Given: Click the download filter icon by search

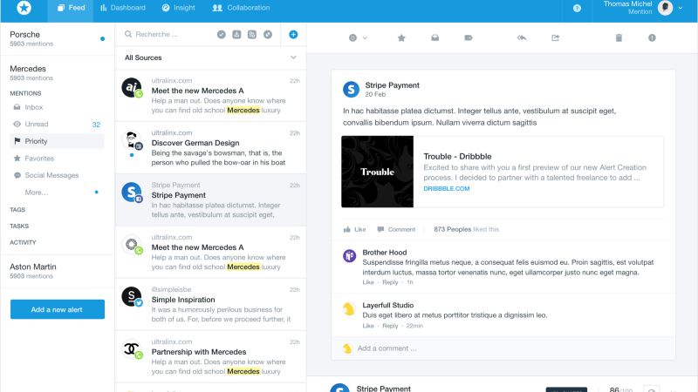Looking at the screenshot, I should click(x=236, y=34).
